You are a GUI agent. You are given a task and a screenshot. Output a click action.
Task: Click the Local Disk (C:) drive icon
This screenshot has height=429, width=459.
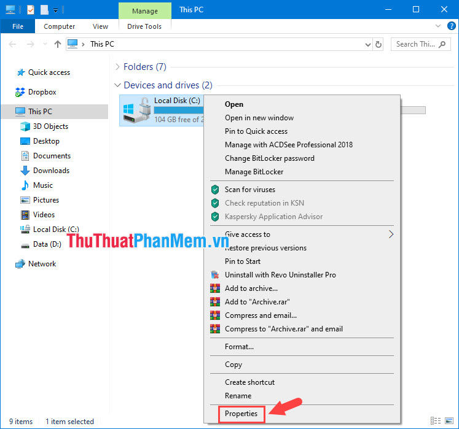136,110
